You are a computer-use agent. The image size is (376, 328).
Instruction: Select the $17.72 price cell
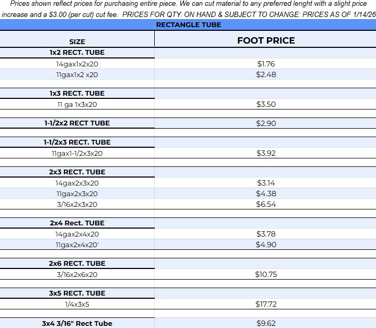point(265,304)
